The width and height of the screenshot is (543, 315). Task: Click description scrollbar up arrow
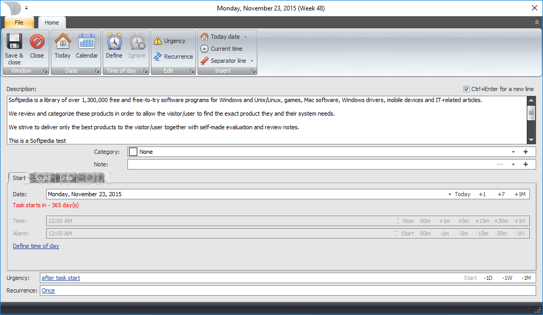531,100
